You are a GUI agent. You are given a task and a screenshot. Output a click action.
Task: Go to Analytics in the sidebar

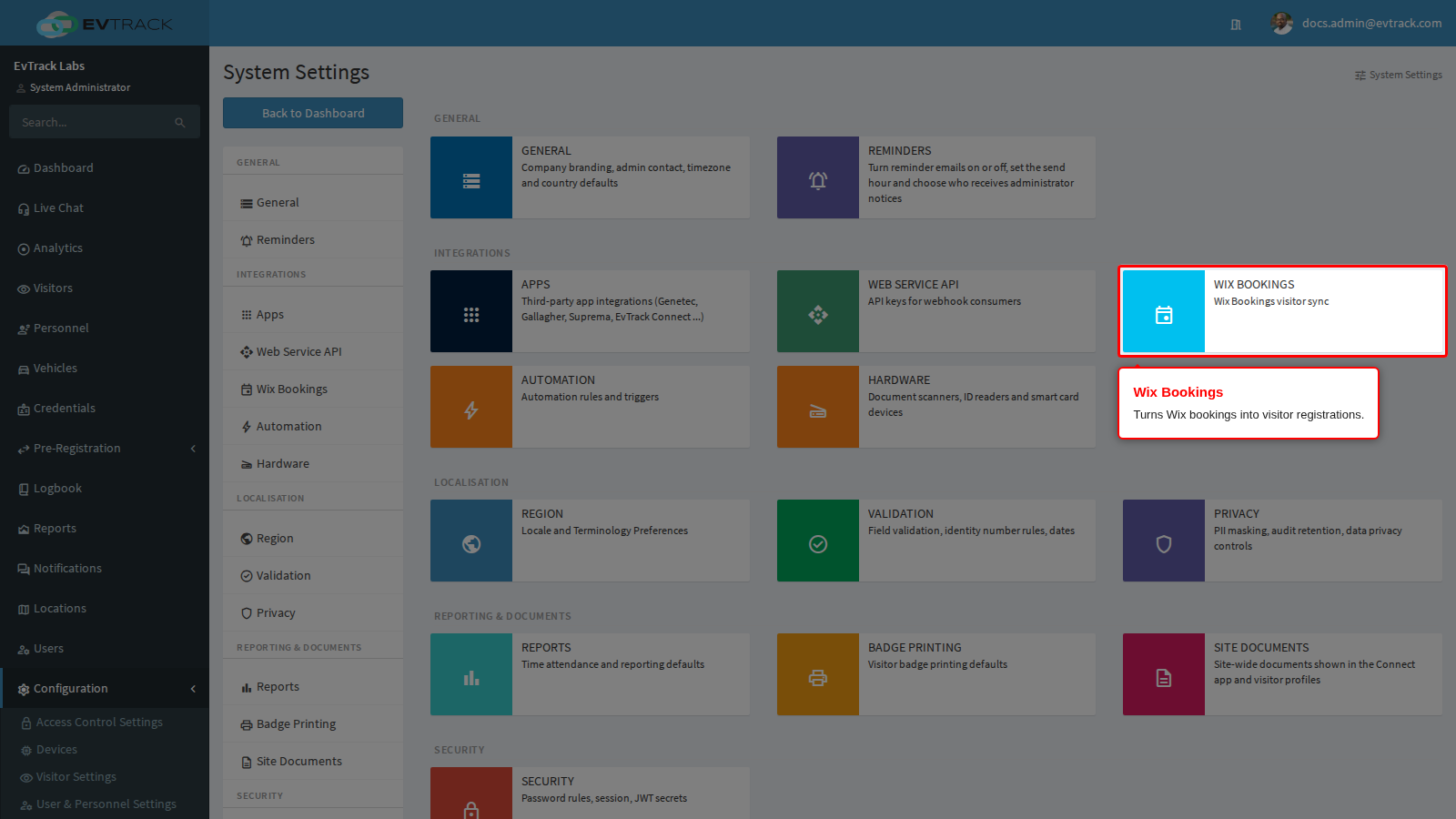(105, 248)
